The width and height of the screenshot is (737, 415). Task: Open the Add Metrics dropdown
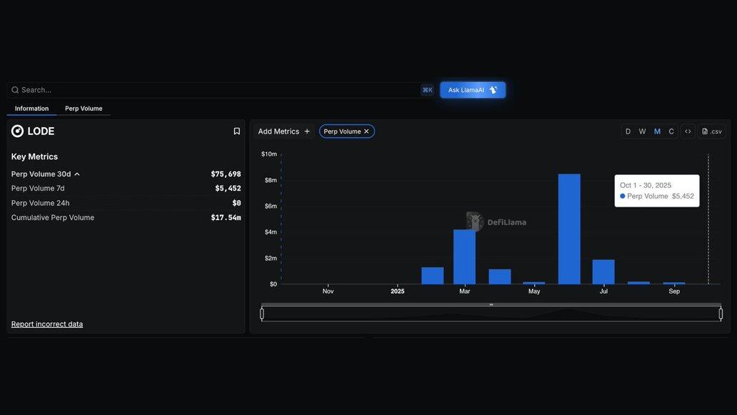click(x=284, y=131)
